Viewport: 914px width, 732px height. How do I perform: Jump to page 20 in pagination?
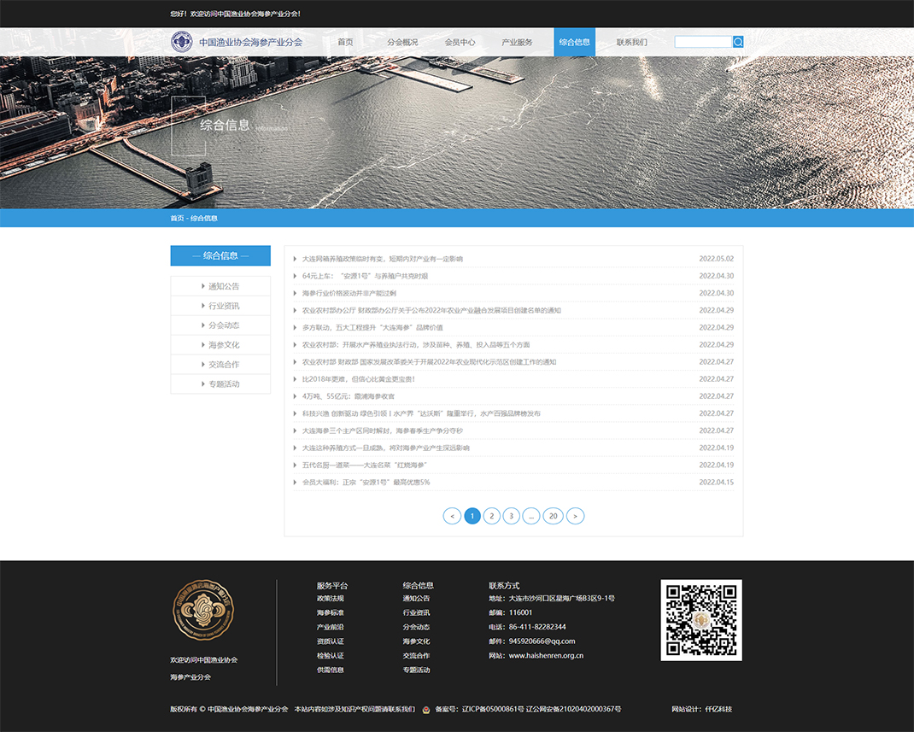click(x=554, y=516)
